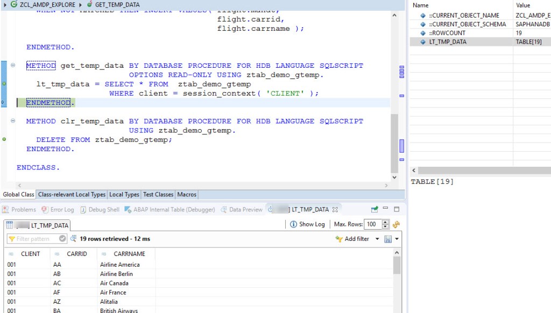Viewport: 551px width, 313px height.
Task: Click the Add filter button
Action: point(356,237)
